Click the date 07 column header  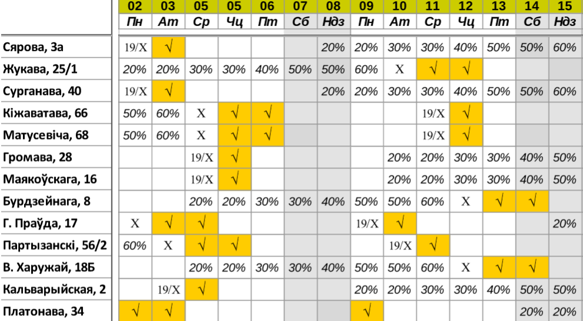click(x=299, y=7)
